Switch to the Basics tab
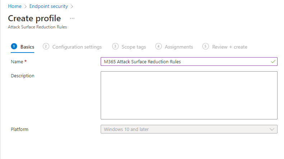Viewport: 284px width, 159px height. pos(27,47)
